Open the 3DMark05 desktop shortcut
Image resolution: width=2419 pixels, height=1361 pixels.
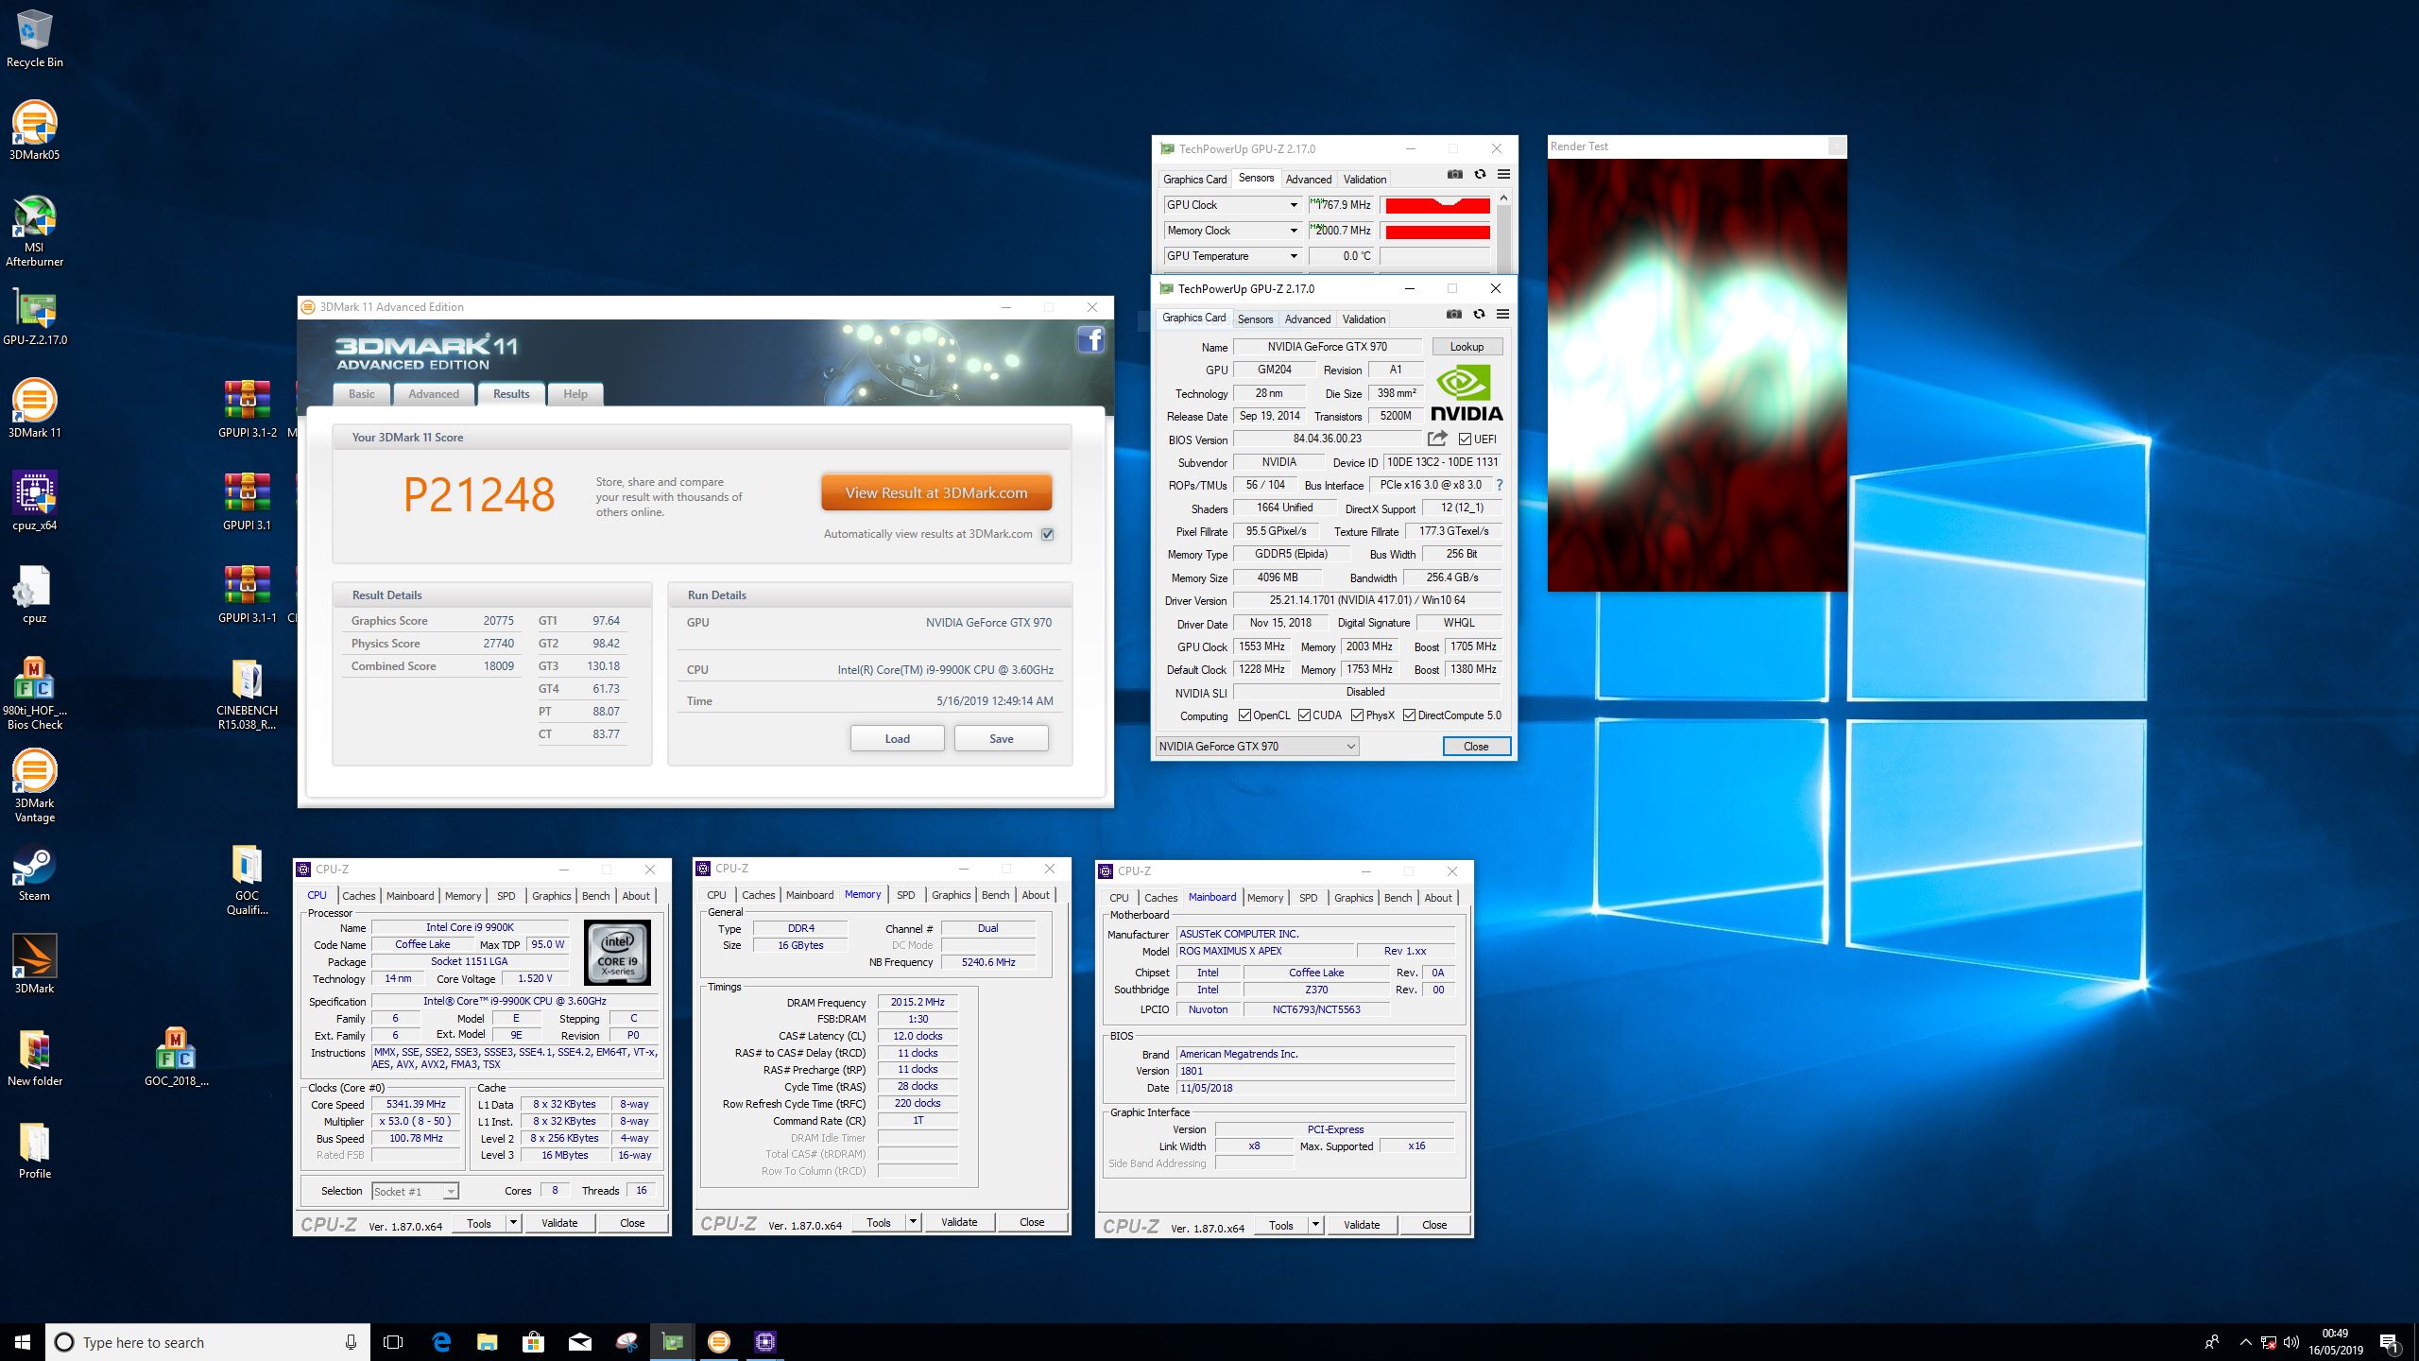34,130
